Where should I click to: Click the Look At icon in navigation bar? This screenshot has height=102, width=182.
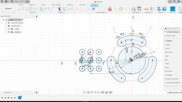coord(88,92)
